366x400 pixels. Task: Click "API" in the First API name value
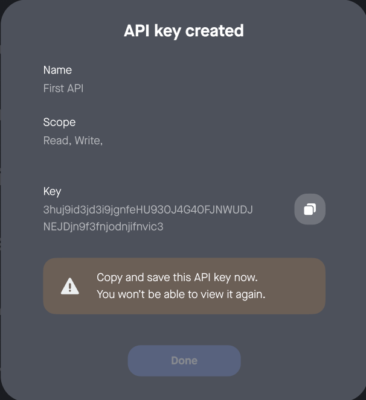(x=75, y=89)
